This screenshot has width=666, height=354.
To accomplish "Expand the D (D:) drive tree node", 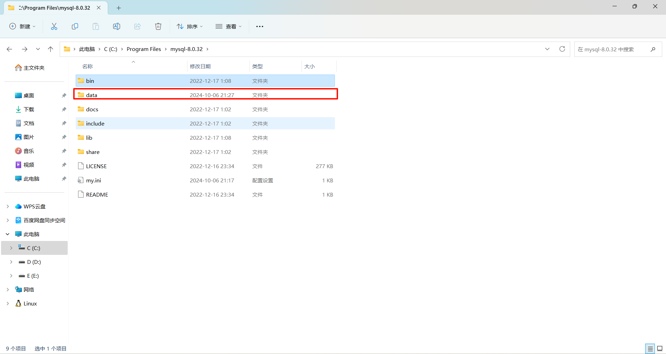I will click(x=11, y=262).
